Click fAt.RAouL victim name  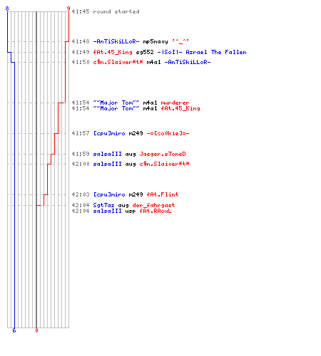coord(156,211)
